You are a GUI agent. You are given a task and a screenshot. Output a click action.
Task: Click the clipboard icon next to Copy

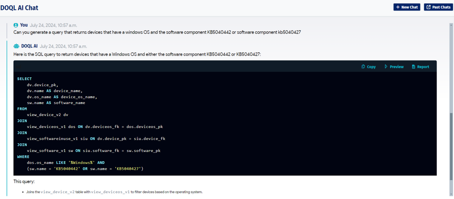[363, 67]
